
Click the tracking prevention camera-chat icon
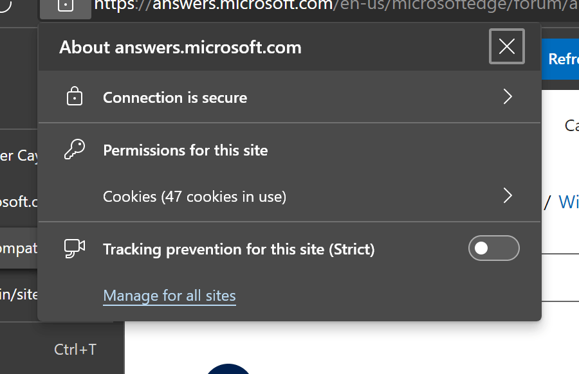(75, 249)
